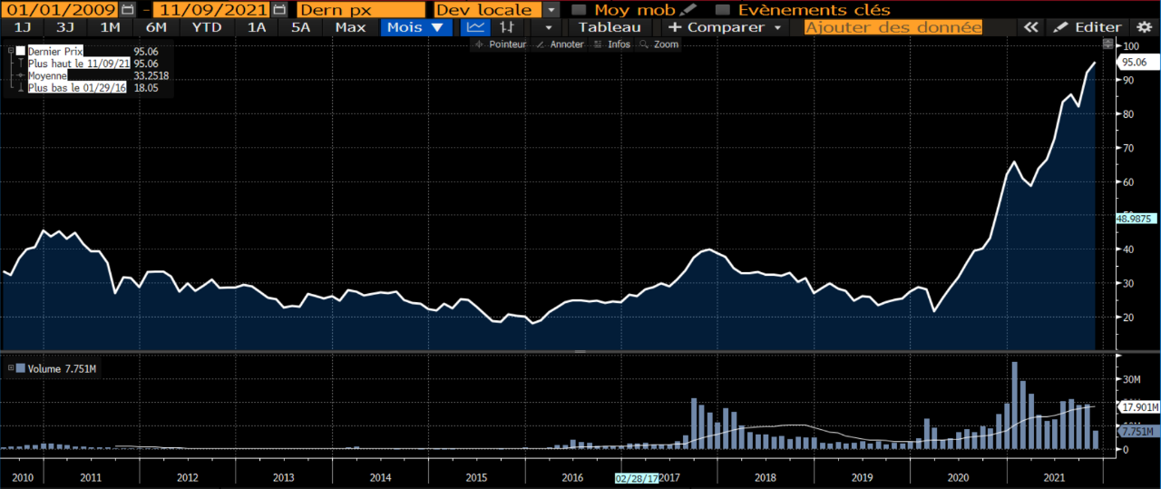Click the Ajouter des donnée field
1161x489 pixels.
893,27
